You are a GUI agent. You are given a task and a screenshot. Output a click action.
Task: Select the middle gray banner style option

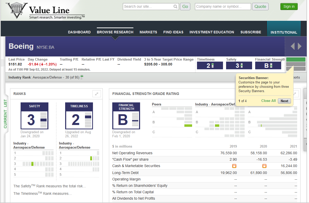click(x=296, y=65)
